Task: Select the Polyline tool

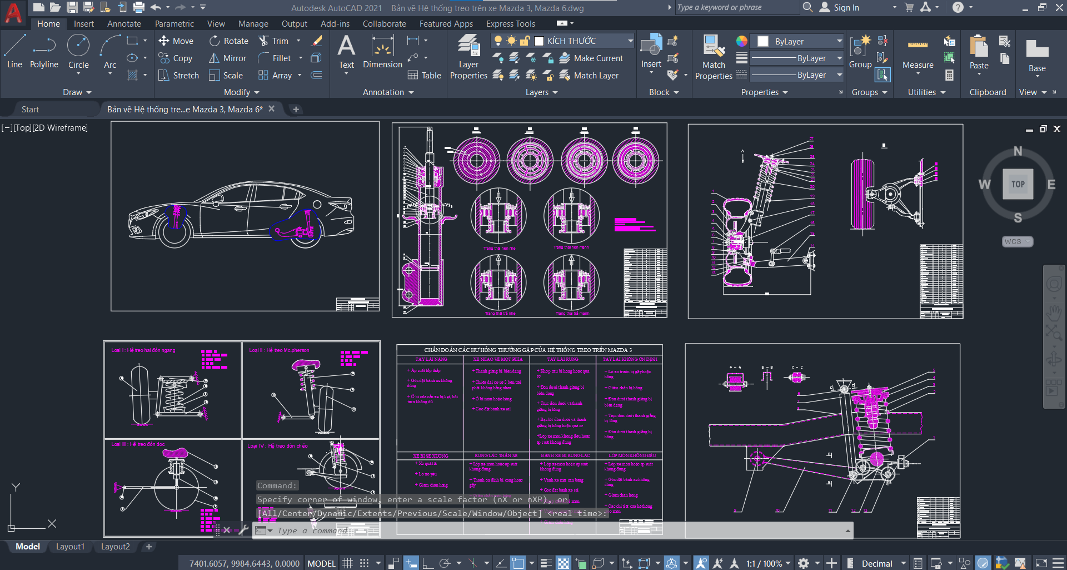Action: pyautogui.click(x=44, y=51)
